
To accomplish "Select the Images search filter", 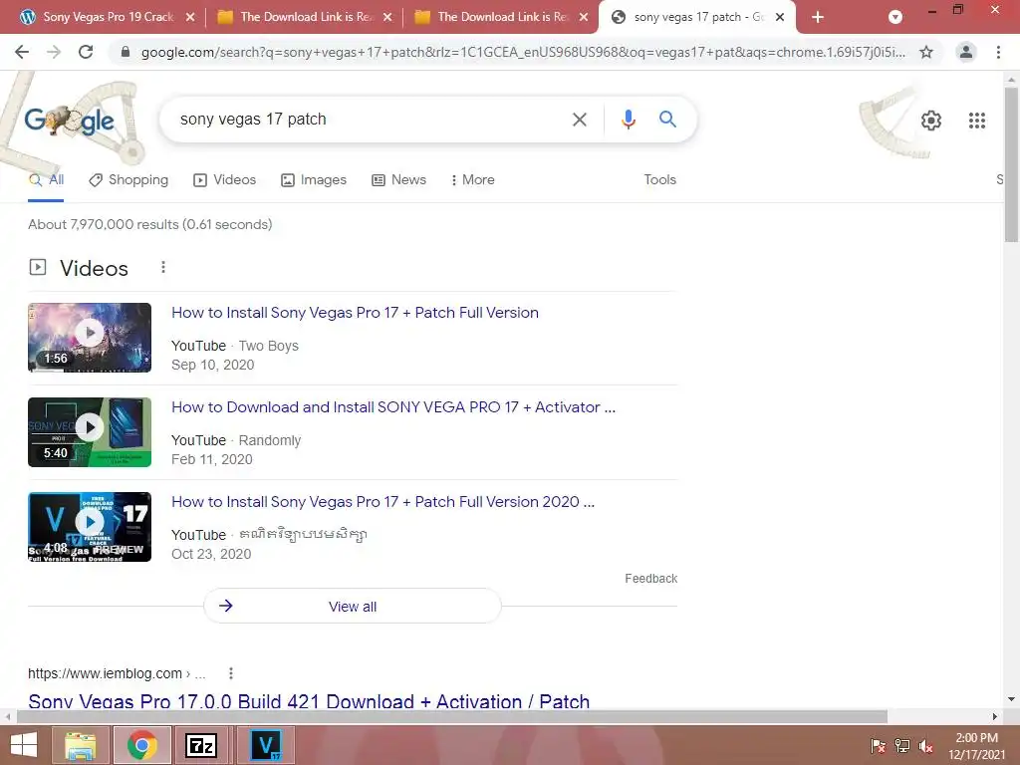I will click(x=314, y=180).
